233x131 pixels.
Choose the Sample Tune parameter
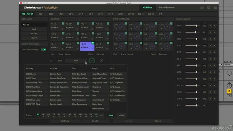[x=60, y=74]
